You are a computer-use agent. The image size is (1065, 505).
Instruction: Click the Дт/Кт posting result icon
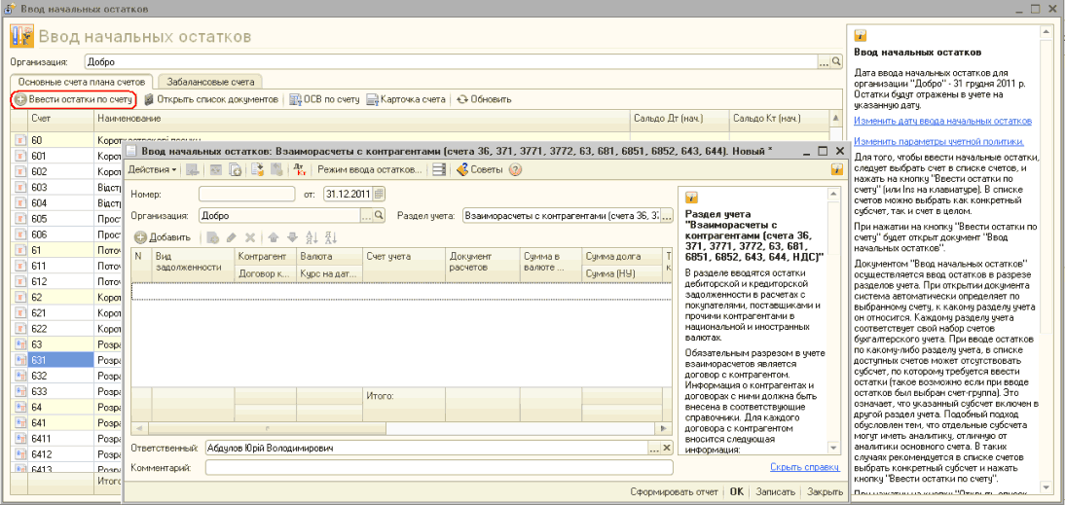tap(299, 169)
